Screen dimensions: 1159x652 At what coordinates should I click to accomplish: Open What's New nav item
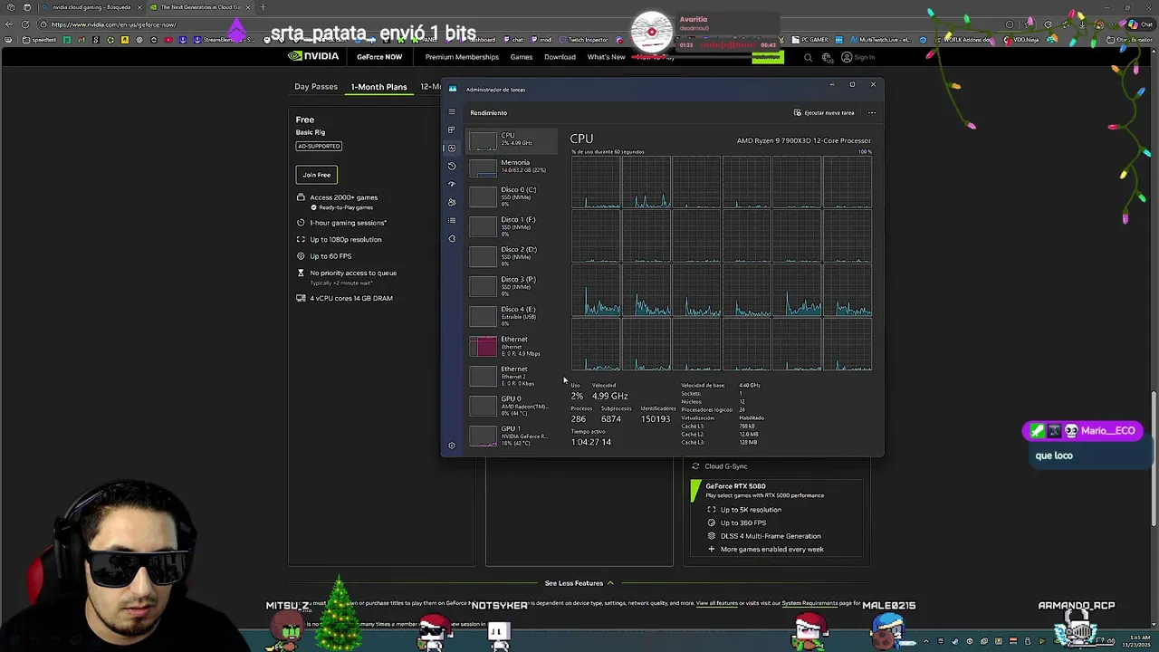tap(606, 57)
